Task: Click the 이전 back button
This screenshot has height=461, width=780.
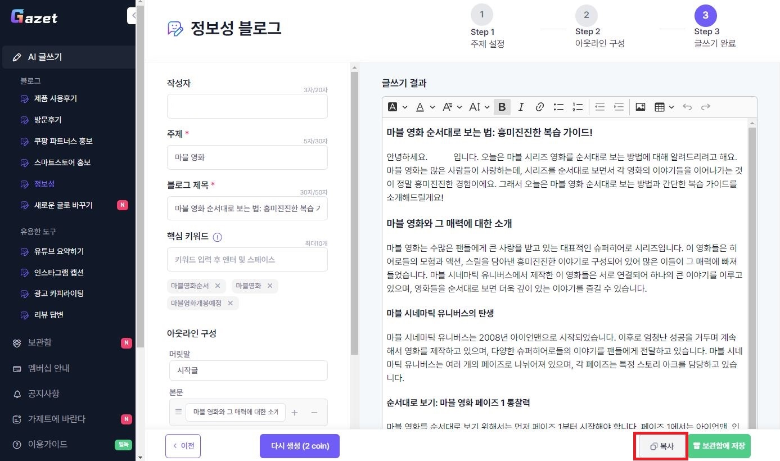Action: tap(183, 446)
